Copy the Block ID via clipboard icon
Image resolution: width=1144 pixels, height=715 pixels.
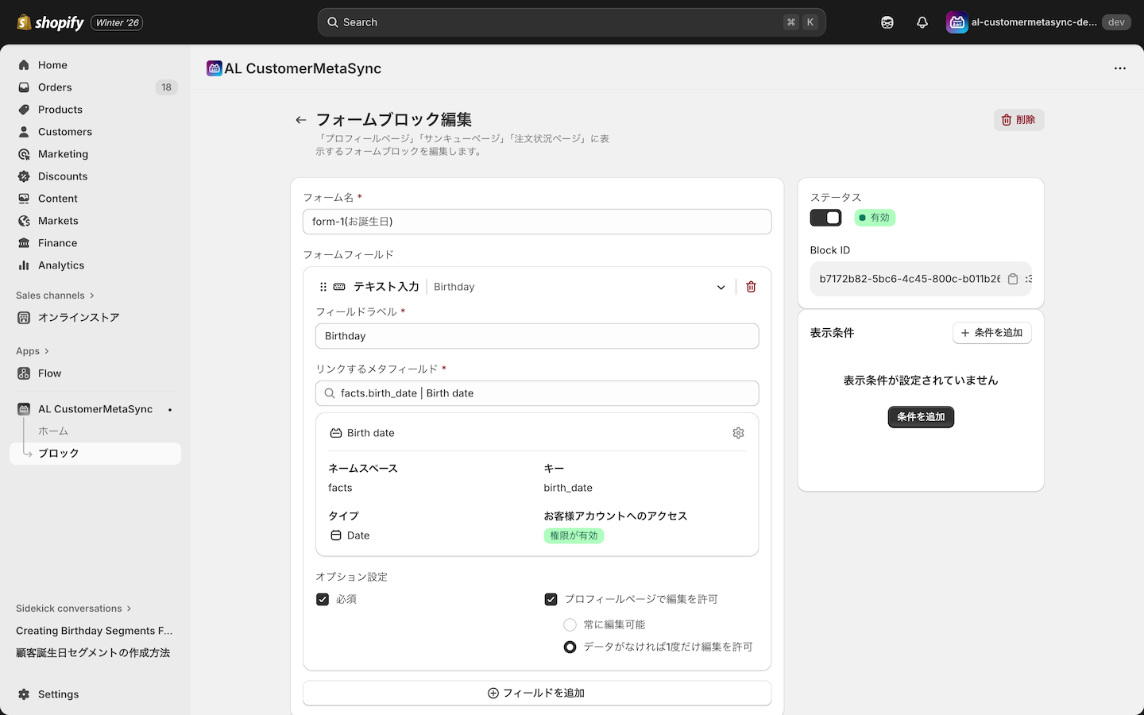[1013, 279]
